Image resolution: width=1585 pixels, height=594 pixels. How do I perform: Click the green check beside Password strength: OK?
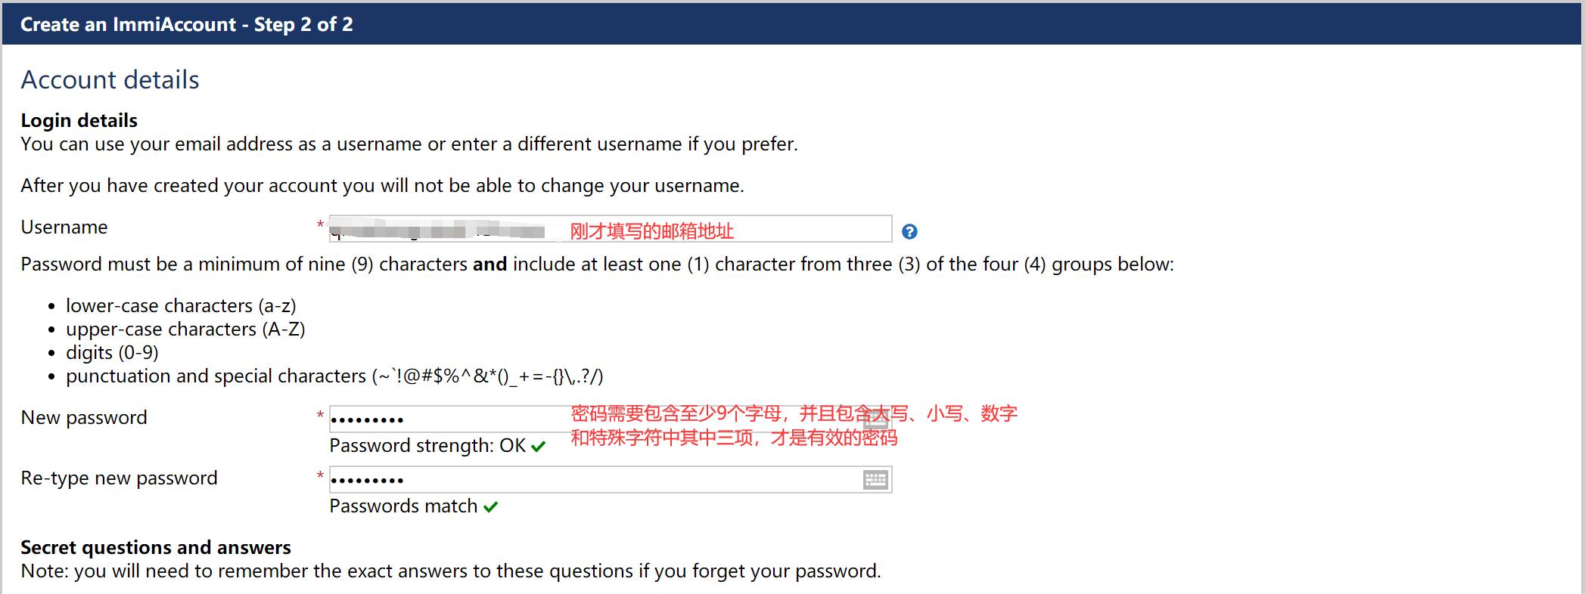click(537, 447)
